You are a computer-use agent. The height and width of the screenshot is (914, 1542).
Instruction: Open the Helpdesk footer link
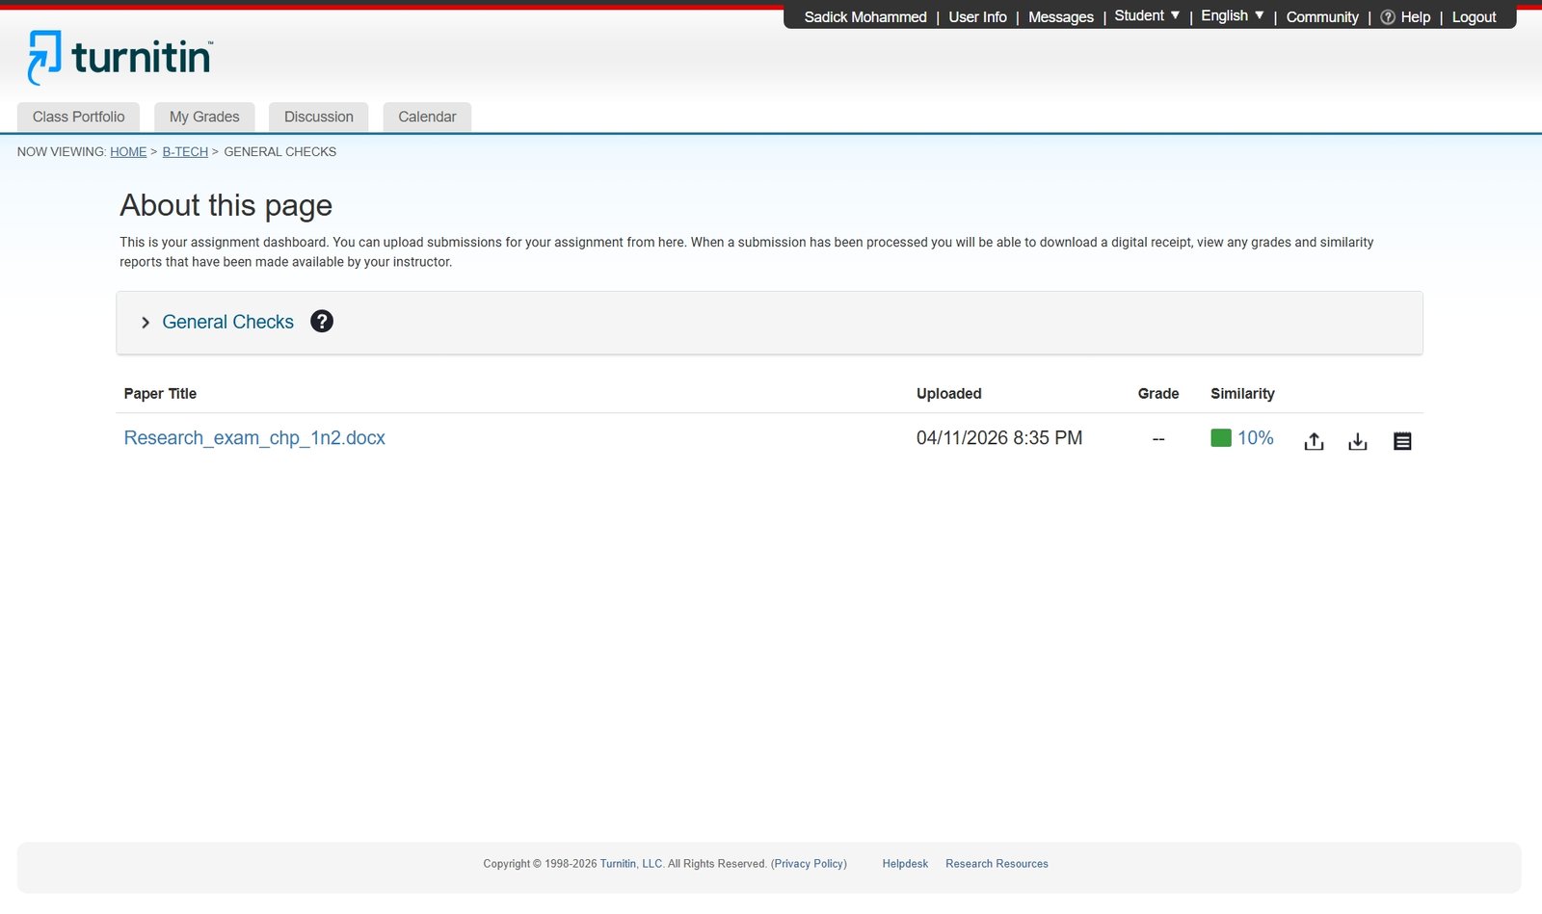[x=905, y=864]
